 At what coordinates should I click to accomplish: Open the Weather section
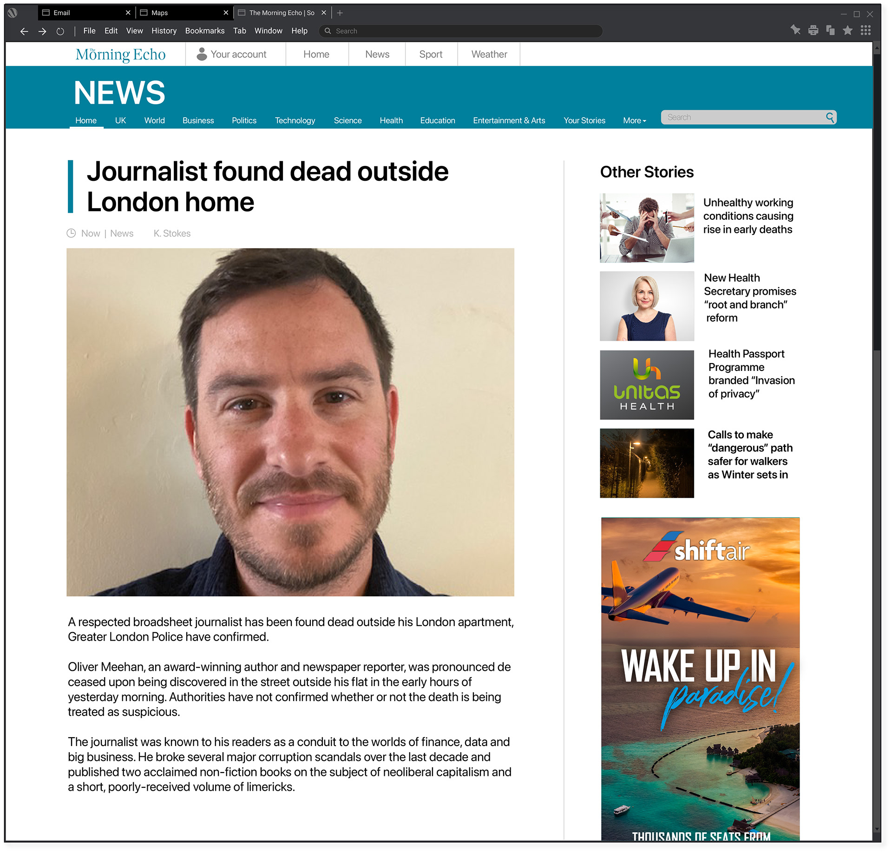(489, 54)
